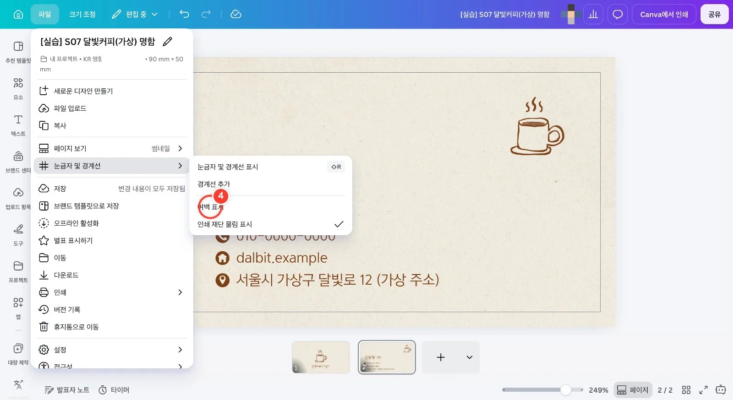This screenshot has width=733, height=400.
Task: Open add-page options dropdown arrow
Action: point(470,357)
